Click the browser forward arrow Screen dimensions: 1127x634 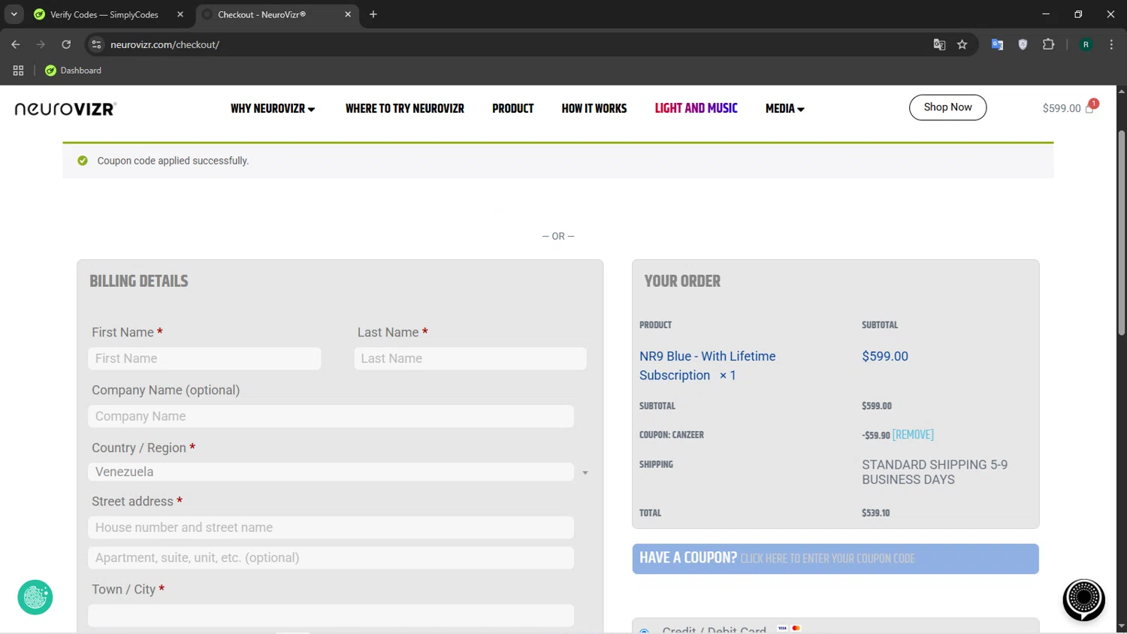coord(41,44)
